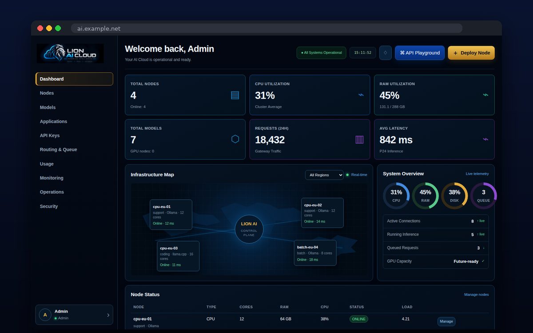Open the Dashboard sidebar item
The image size is (533, 333).
[x=74, y=79]
